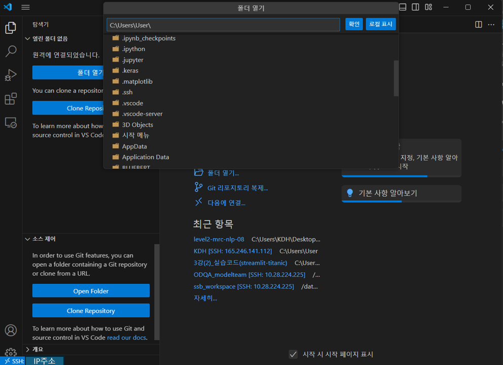Click open folder icon on welcome page

click(x=199, y=172)
